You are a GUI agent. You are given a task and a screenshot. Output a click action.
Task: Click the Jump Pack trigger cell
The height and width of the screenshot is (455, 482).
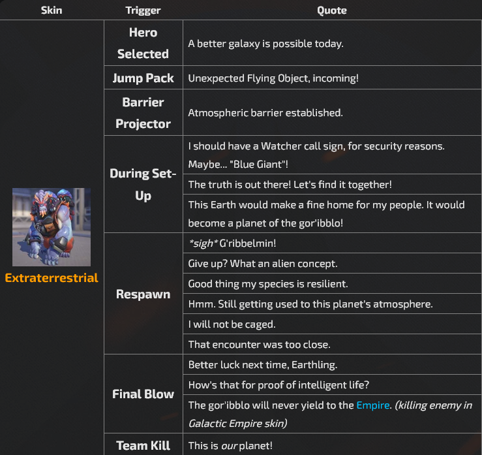[143, 78]
